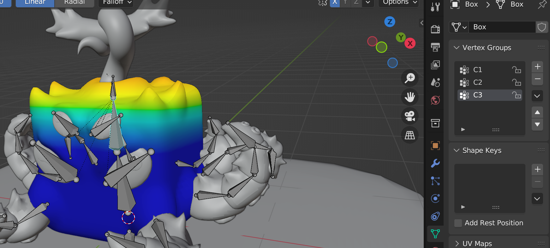This screenshot has width=550, height=248.
Task: Expand shape key list filter options
Action: [463, 207]
